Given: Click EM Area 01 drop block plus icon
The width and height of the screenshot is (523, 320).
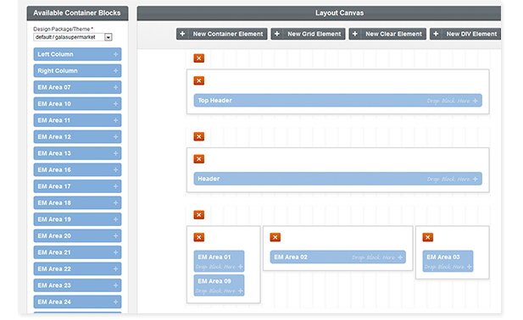Looking at the screenshot, I should [240, 267].
